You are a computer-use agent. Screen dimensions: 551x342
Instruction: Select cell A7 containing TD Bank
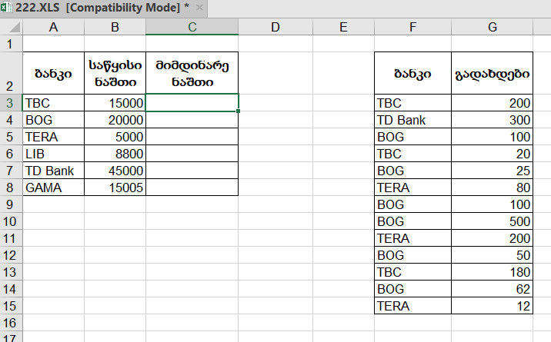coord(53,171)
